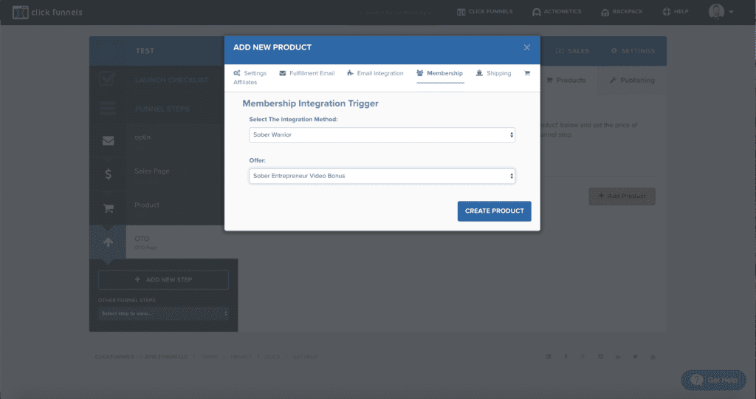Expand the profile dropdown arrow
756x399 pixels.
pyautogui.click(x=731, y=12)
